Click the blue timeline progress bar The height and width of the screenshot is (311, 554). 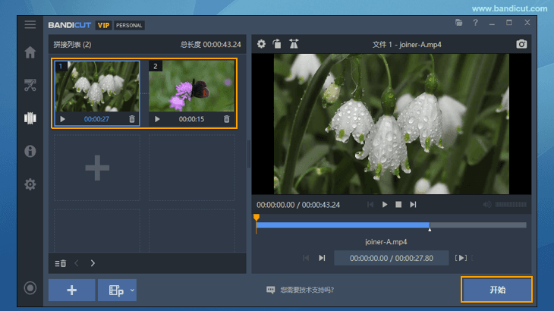pyautogui.click(x=343, y=225)
